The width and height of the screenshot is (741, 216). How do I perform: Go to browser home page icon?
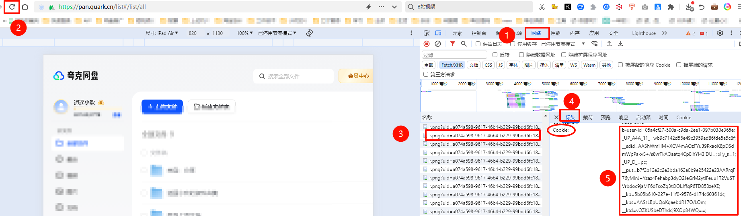click(25, 7)
